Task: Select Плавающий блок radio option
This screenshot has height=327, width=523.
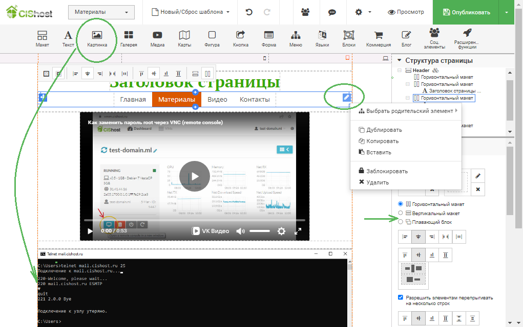Action: point(401,222)
